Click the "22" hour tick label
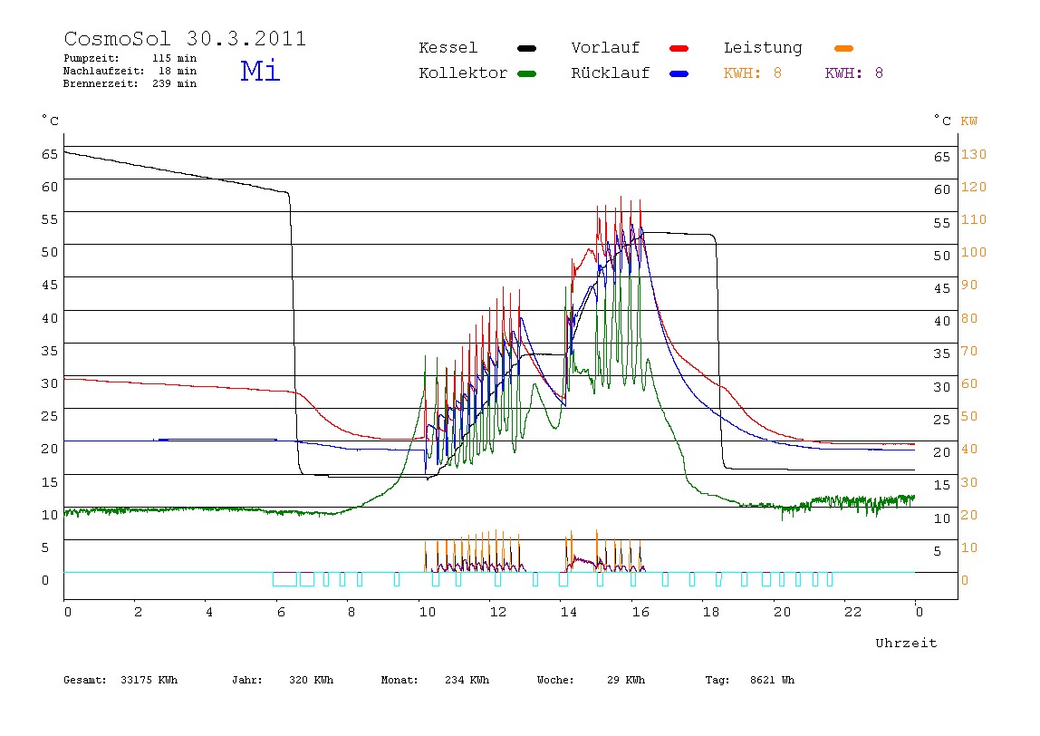The width and height of the screenshot is (1040, 736). pyautogui.click(x=853, y=612)
